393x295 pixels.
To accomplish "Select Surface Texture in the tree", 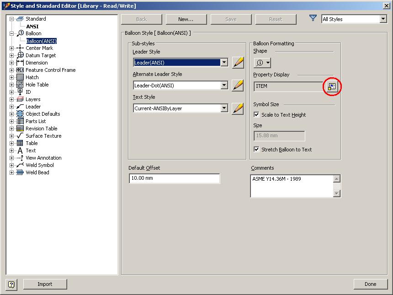I will (x=43, y=136).
